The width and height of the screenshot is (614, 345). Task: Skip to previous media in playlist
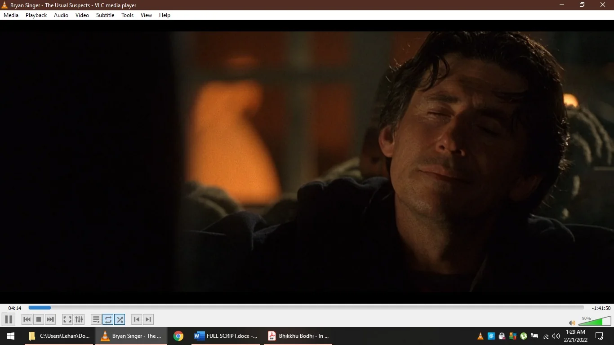point(27,319)
